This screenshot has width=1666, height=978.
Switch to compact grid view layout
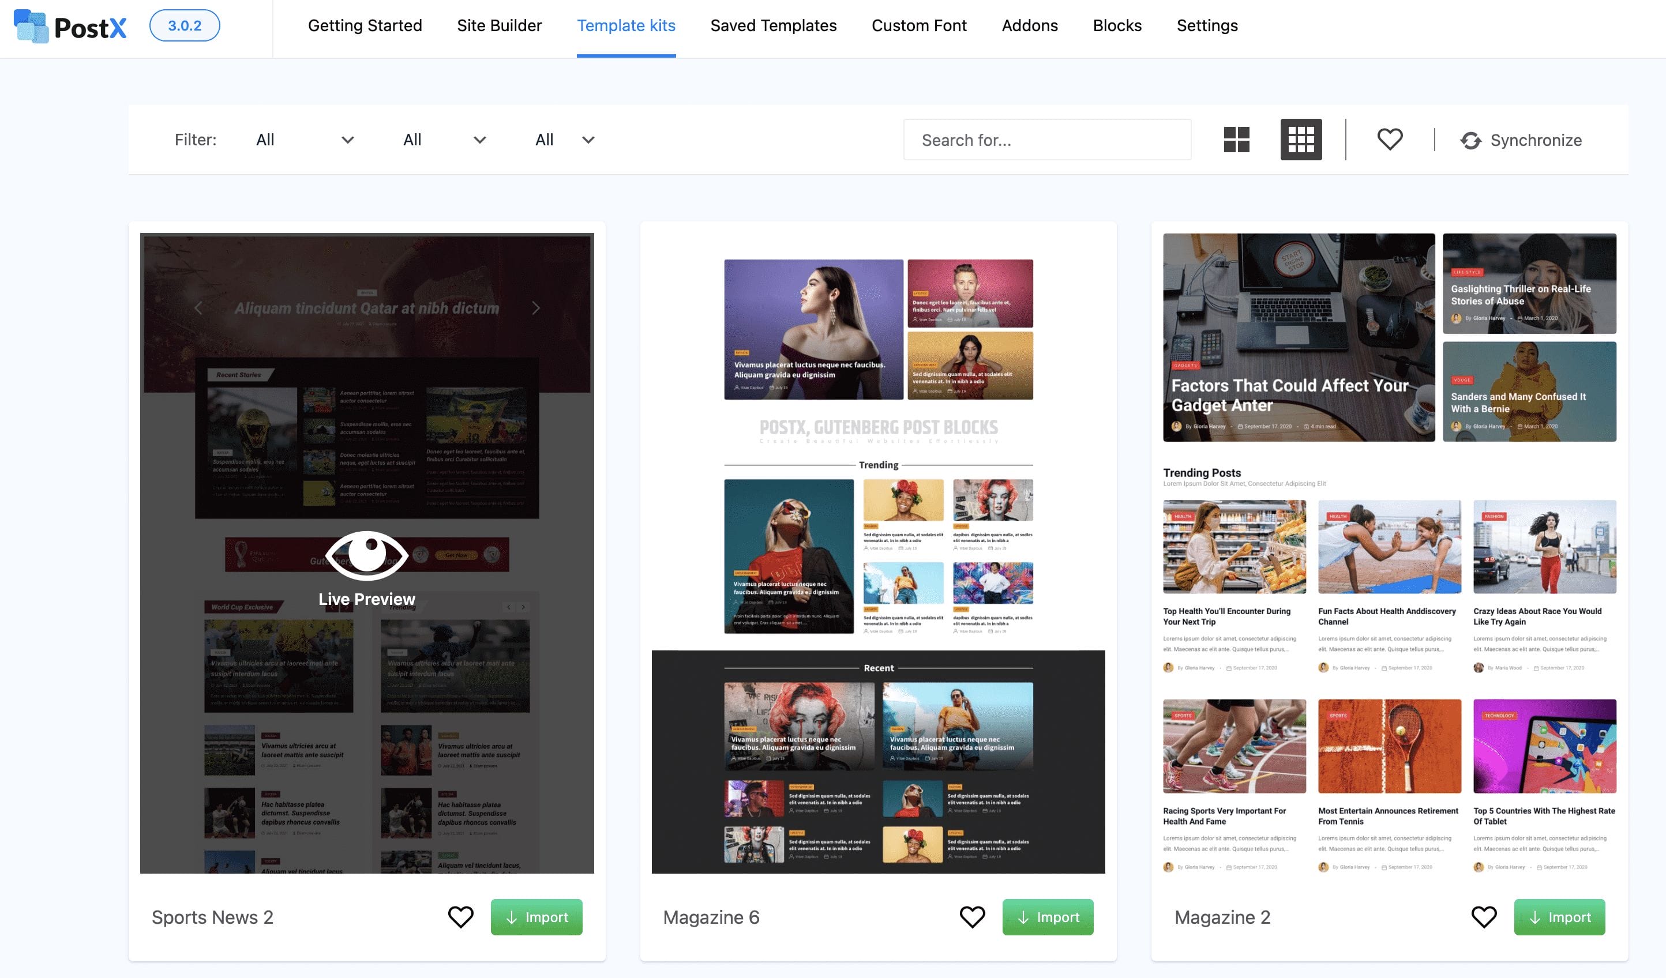[x=1300, y=140]
